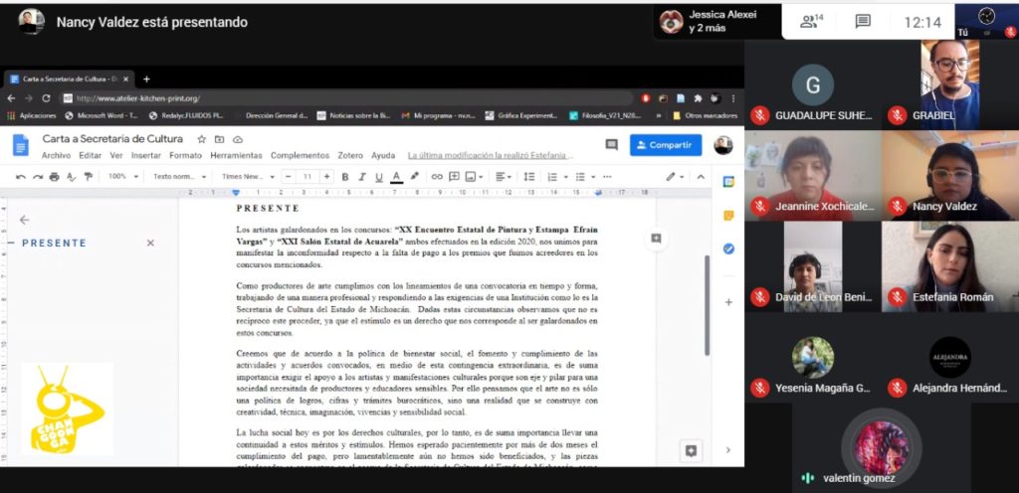The image size is (1019, 493).
Task: Open the Otros marcadores bookmarks folder
Action: pyautogui.click(x=706, y=115)
